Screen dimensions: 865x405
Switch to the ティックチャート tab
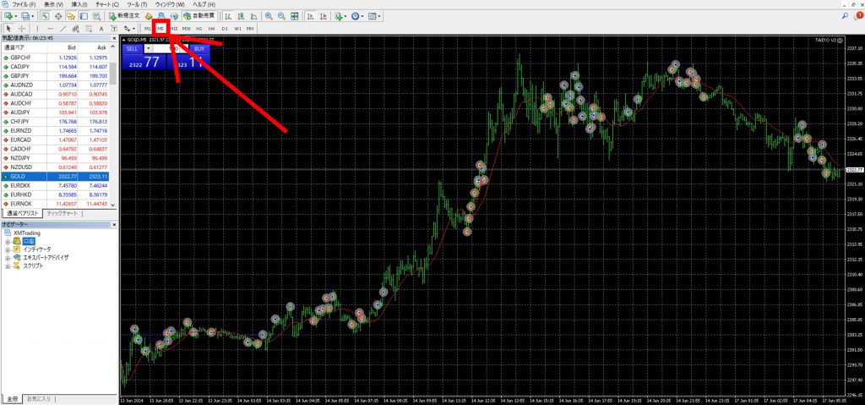tap(63, 213)
